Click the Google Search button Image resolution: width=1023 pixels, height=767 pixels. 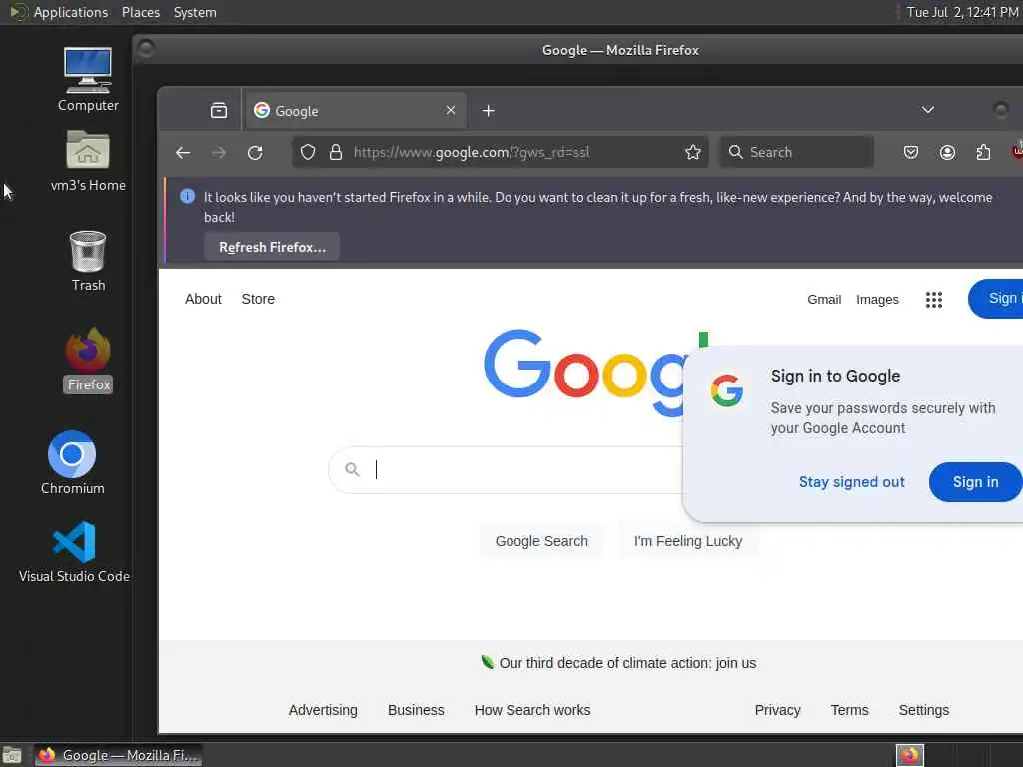pos(541,541)
